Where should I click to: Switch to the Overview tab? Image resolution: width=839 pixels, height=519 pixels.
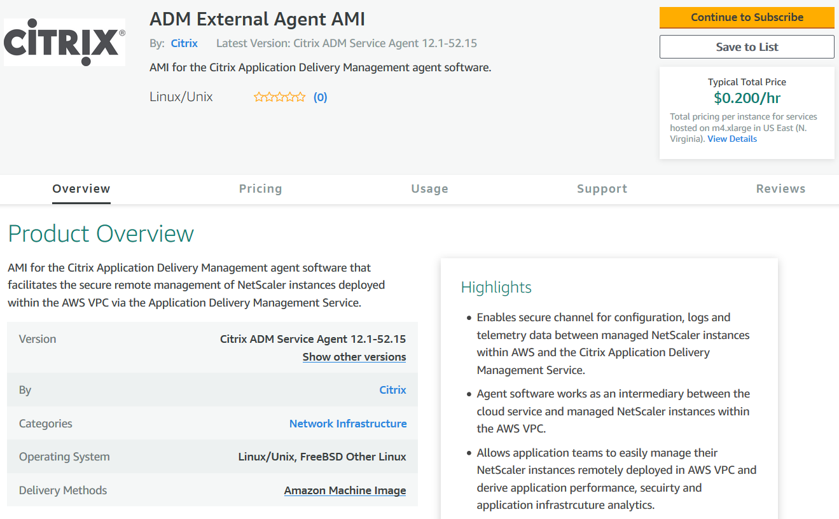tap(81, 189)
